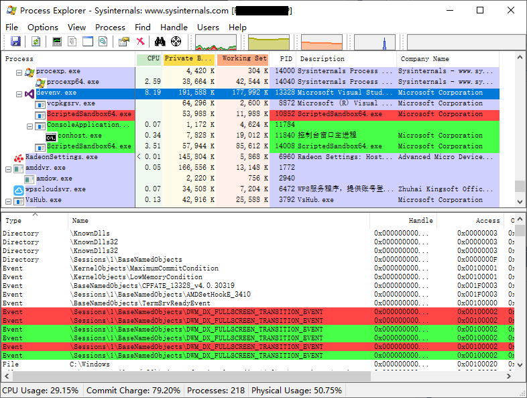Click the process list scroll down arrow
Image resolution: width=527 pixels, height=398 pixels.
pos(520,202)
